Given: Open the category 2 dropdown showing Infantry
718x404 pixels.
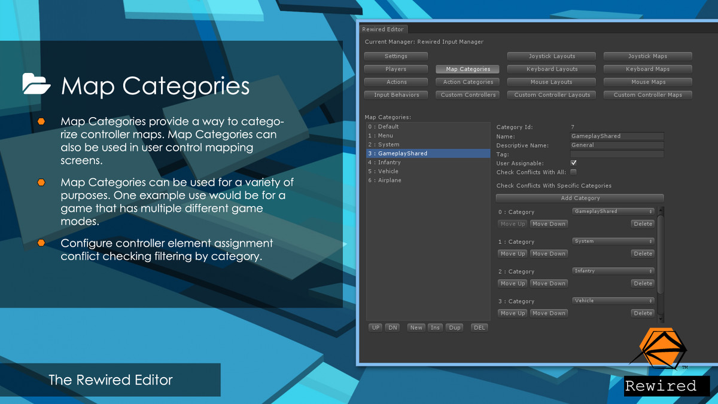Looking at the screenshot, I should click(x=613, y=271).
